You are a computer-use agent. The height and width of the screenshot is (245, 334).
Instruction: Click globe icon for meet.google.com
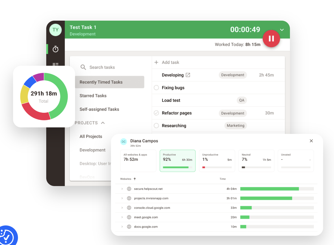(129, 217)
